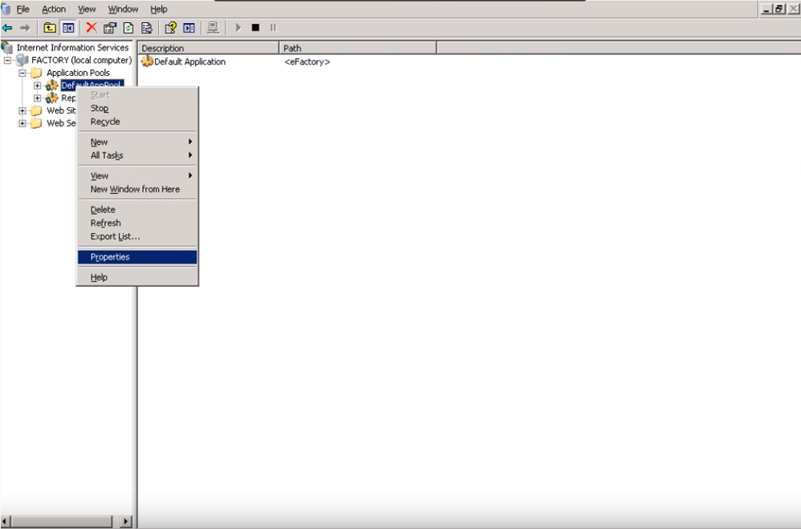The image size is (801, 529).
Task: Click the Web Se folder icon
Action: pos(36,123)
